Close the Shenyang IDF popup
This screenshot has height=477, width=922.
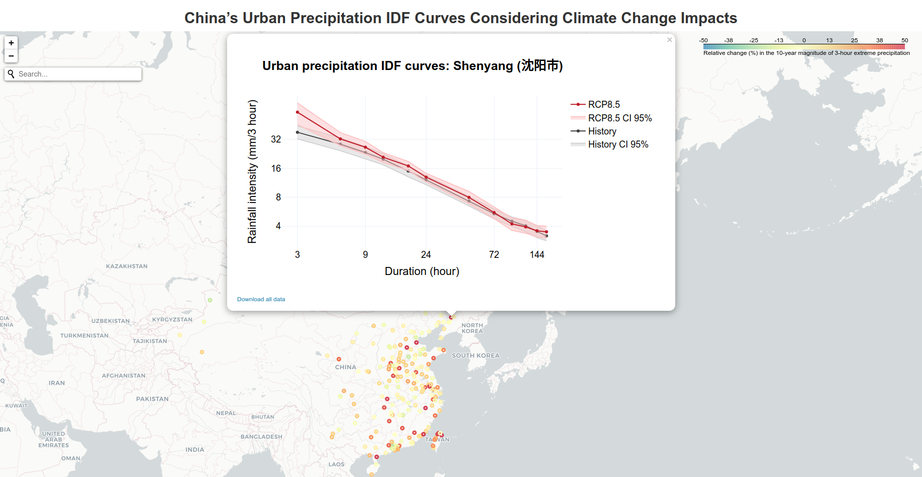[x=670, y=39]
